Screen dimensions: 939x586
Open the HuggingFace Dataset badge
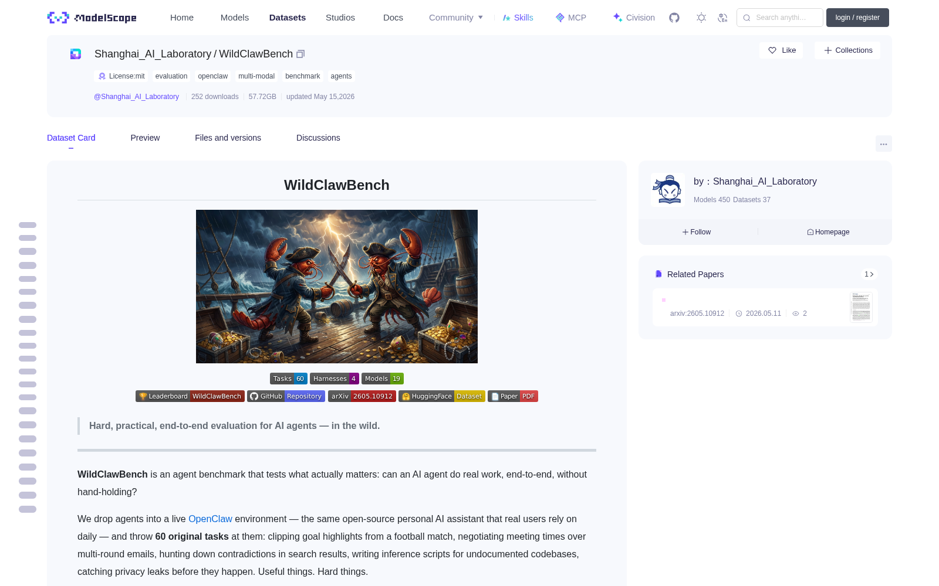(x=442, y=396)
